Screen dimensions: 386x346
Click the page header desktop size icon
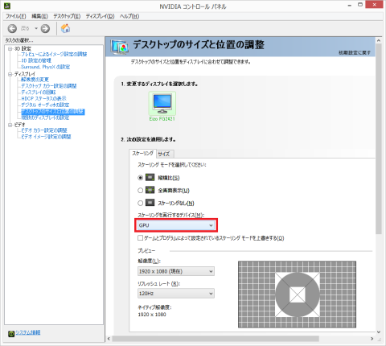tap(119, 47)
